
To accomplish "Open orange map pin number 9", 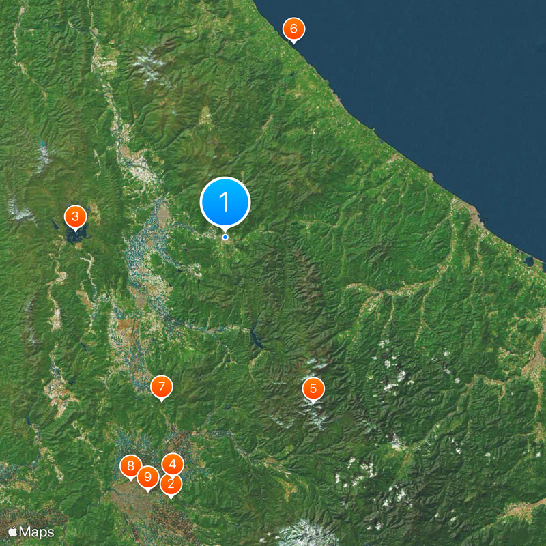I will (x=148, y=476).
